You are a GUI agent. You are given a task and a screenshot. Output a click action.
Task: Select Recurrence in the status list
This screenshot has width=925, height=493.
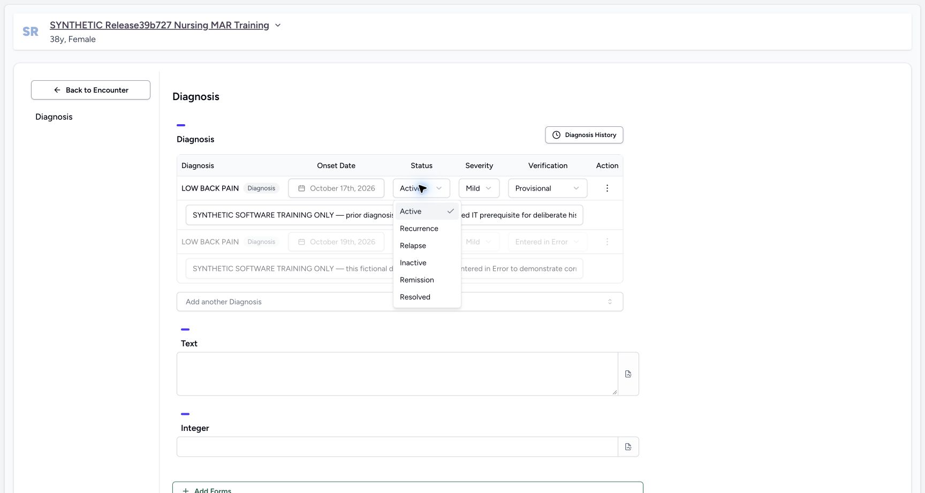(427, 229)
